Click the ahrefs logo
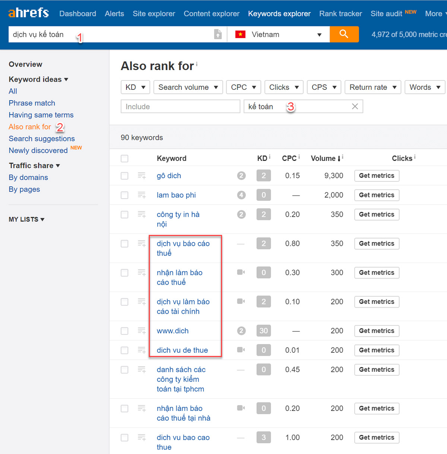Viewport: 447px width, 454px height. (29, 13)
